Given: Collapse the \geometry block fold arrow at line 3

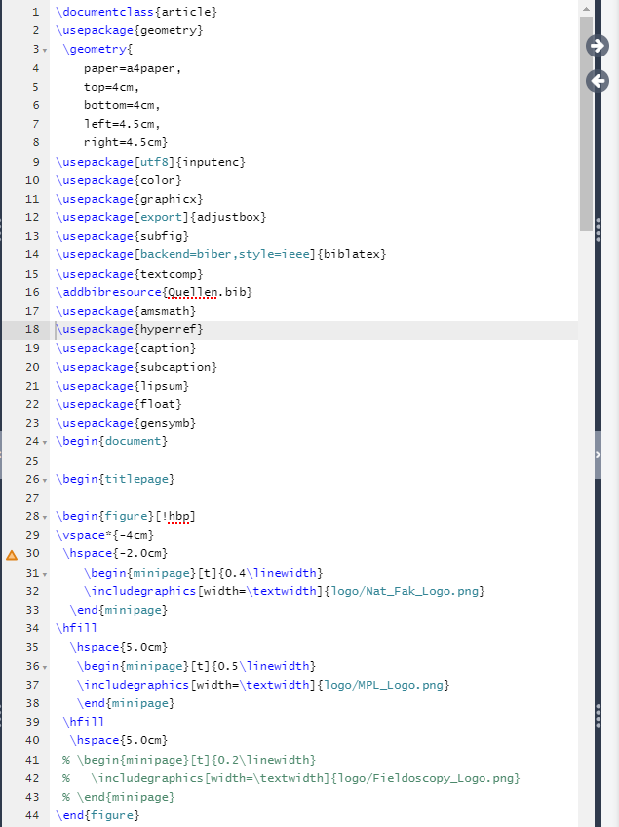Looking at the screenshot, I should coord(45,50).
